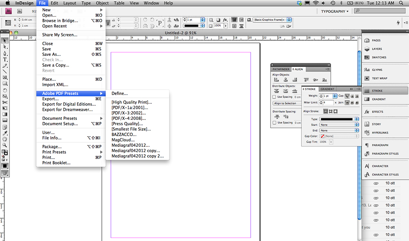This screenshot has height=241, width=409.
Task: Open the Swatches panel in the dock
Action: point(379,57)
